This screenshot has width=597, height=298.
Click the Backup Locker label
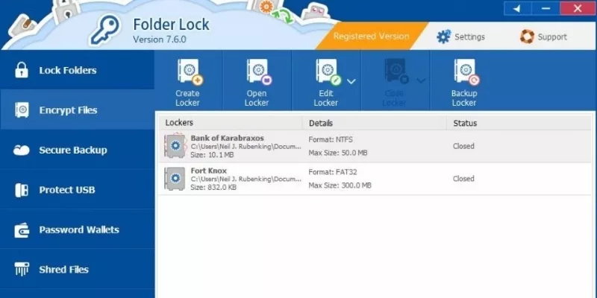(x=464, y=98)
